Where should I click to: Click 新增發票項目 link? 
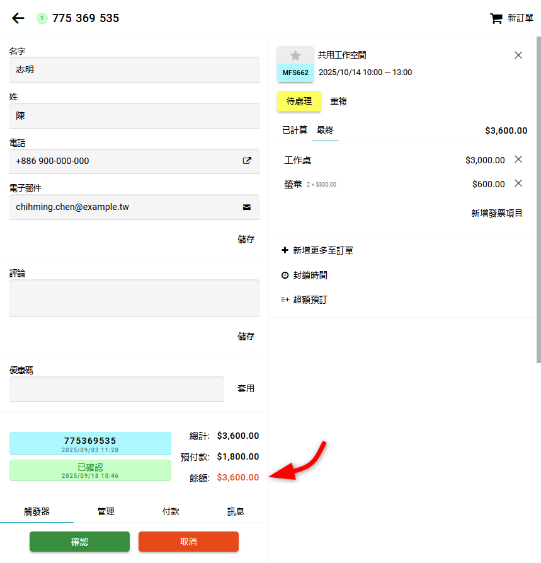click(496, 213)
